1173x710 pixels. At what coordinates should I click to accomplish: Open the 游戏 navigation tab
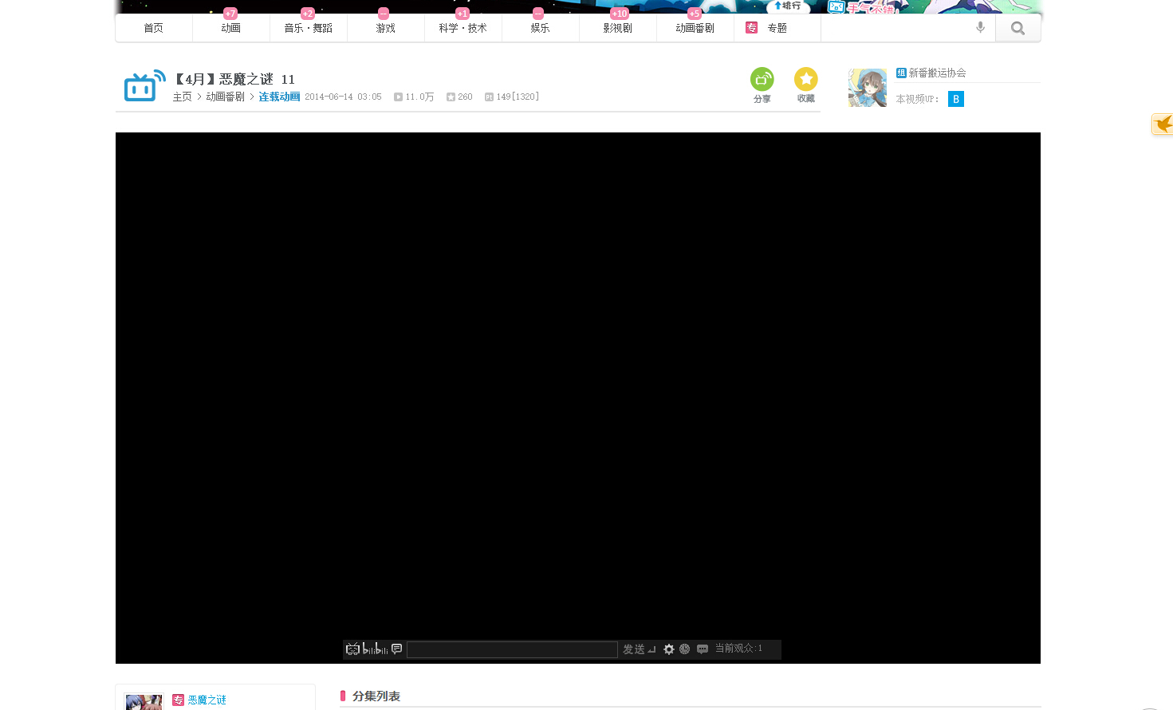[x=386, y=28]
